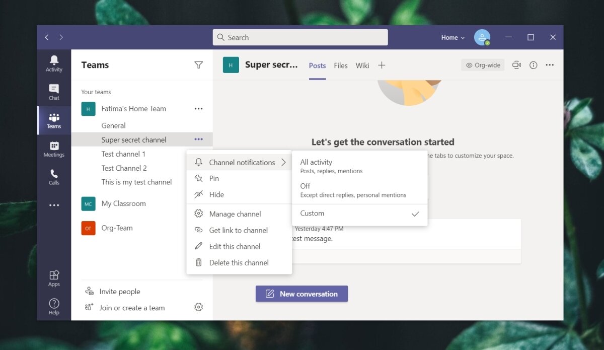Start a New conversation
This screenshot has width=604, height=350.
coord(301,294)
